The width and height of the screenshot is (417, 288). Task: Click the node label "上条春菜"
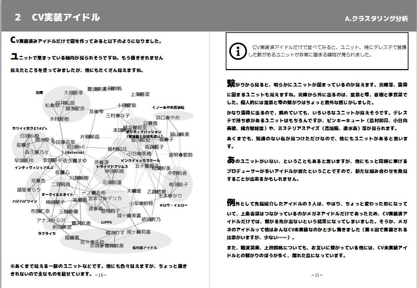coord(140,94)
